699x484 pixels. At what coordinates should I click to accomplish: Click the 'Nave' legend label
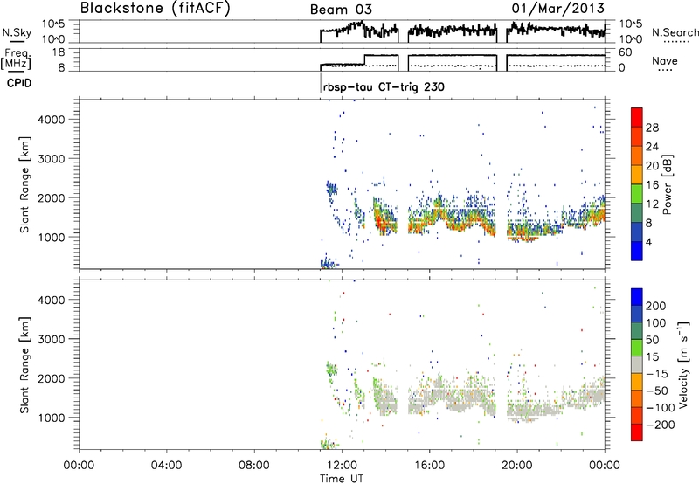(x=664, y=60)
